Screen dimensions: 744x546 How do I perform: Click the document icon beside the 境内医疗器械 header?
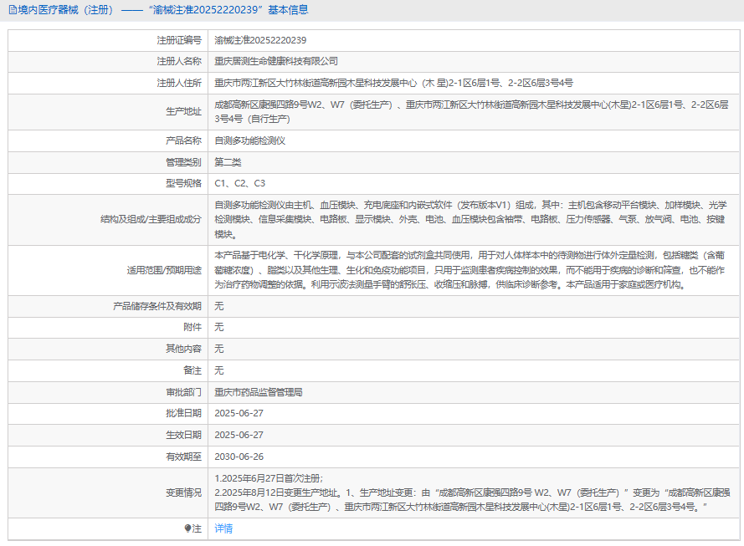pos(13,10)
